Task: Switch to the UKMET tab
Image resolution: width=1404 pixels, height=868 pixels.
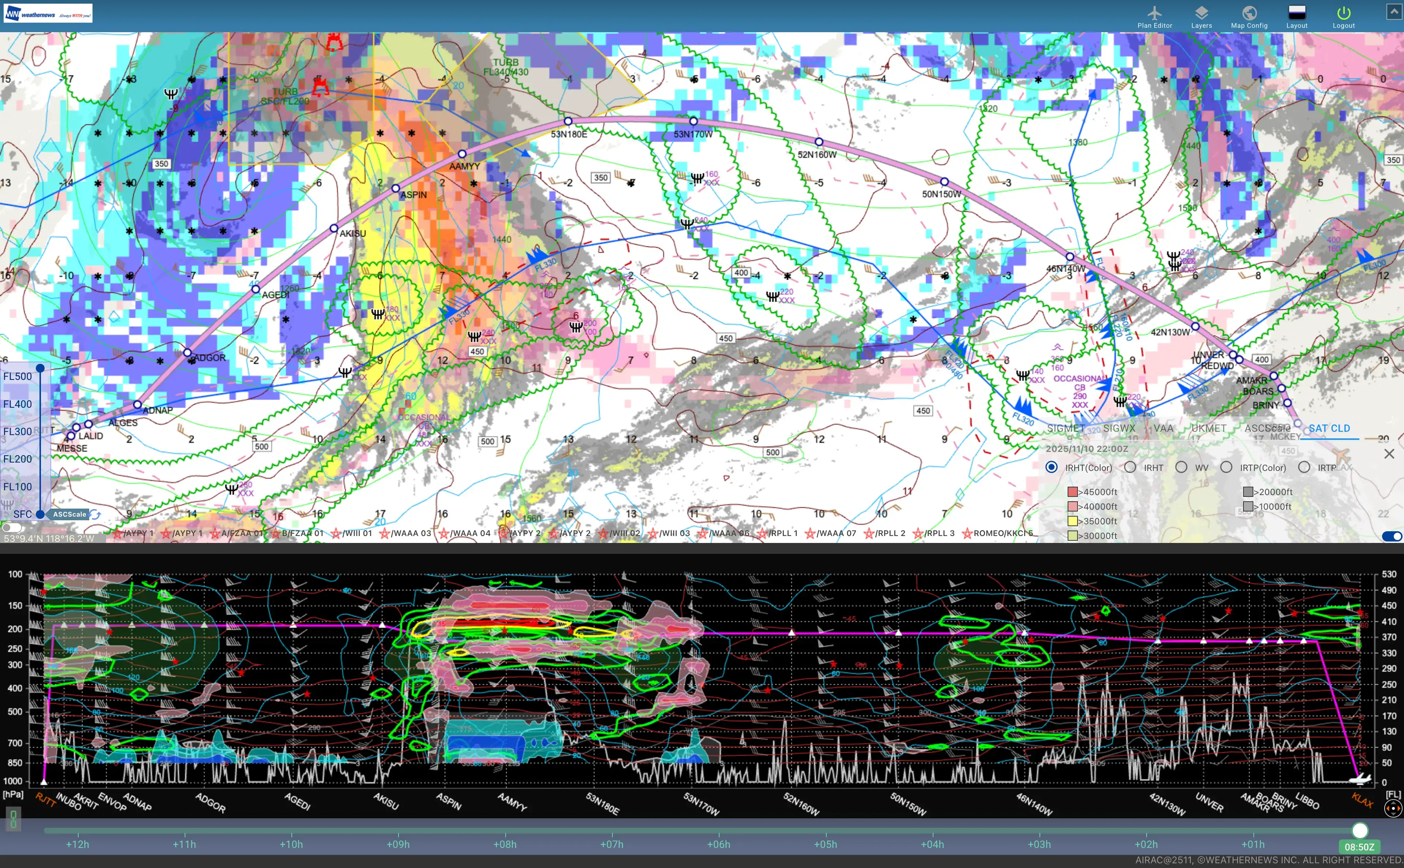Action: pyautogui.click(x=1208, y=428)
